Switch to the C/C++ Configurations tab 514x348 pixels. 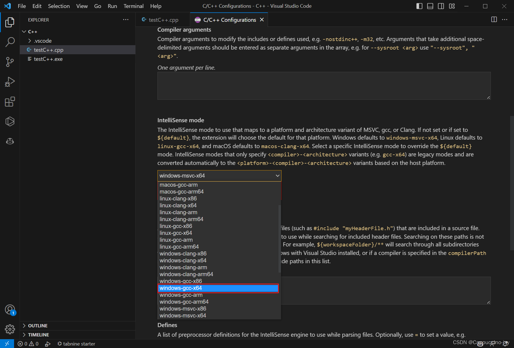(x=229, y=20)
